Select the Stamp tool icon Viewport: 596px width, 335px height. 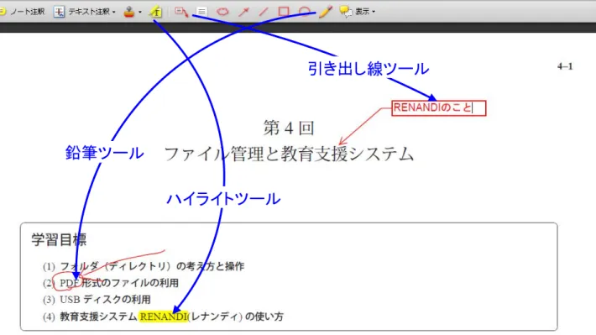129,12
